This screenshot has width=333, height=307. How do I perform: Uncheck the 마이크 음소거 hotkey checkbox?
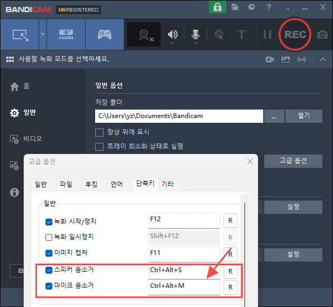49,286
